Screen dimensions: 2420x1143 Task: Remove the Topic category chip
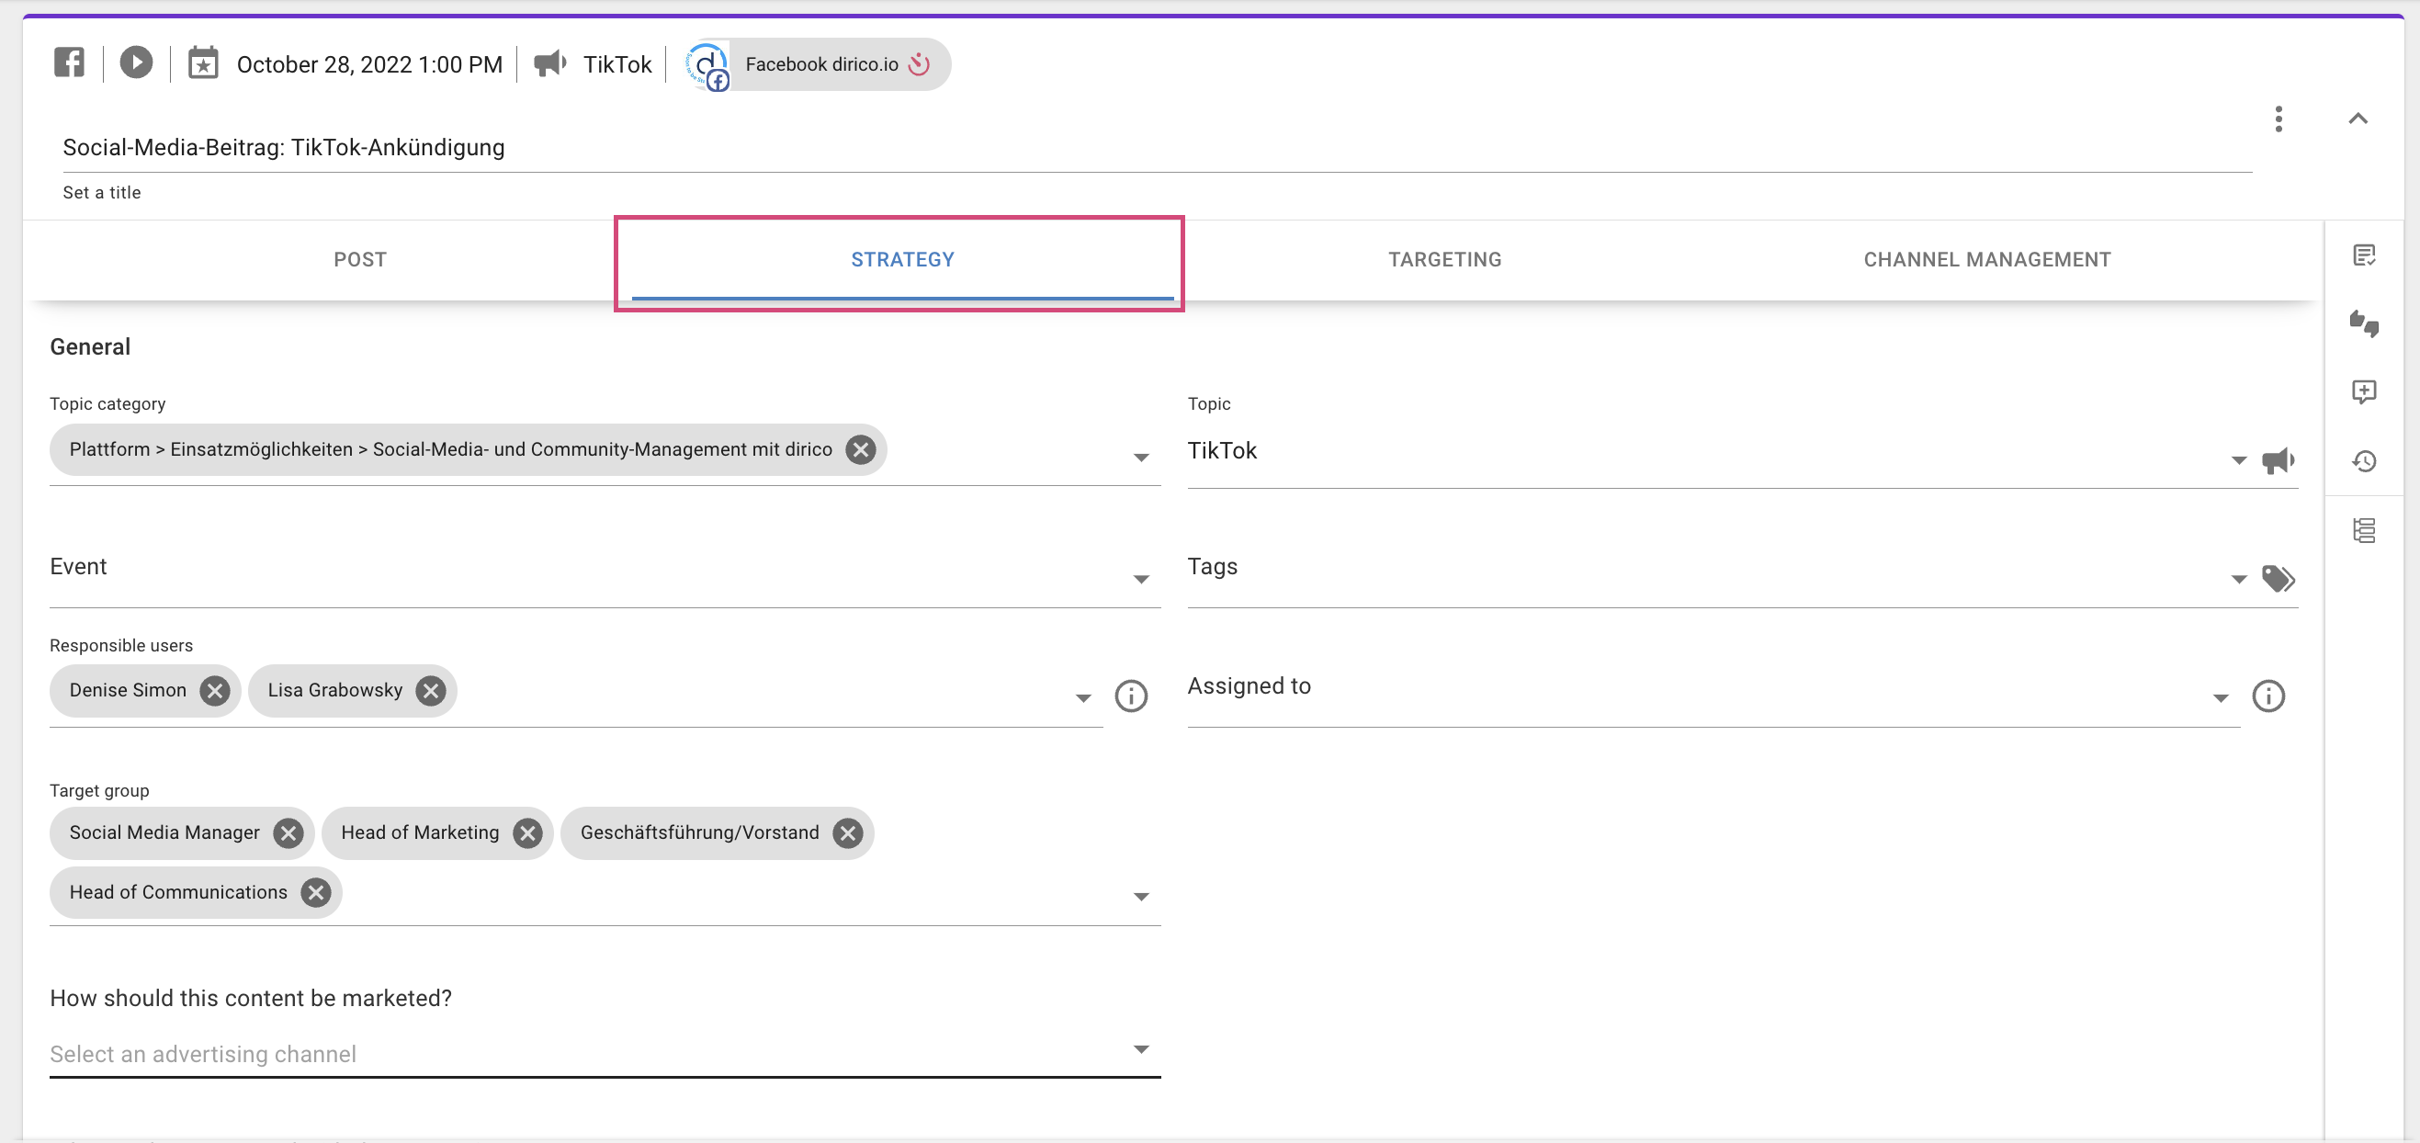859,449
